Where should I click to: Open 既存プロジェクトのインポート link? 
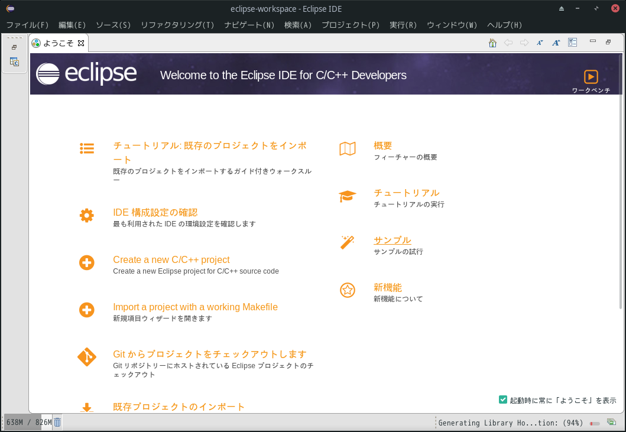[x=179, y=407]
